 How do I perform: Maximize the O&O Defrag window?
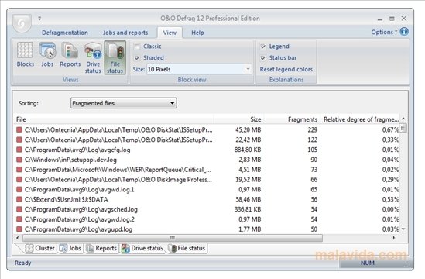[392, 19]
